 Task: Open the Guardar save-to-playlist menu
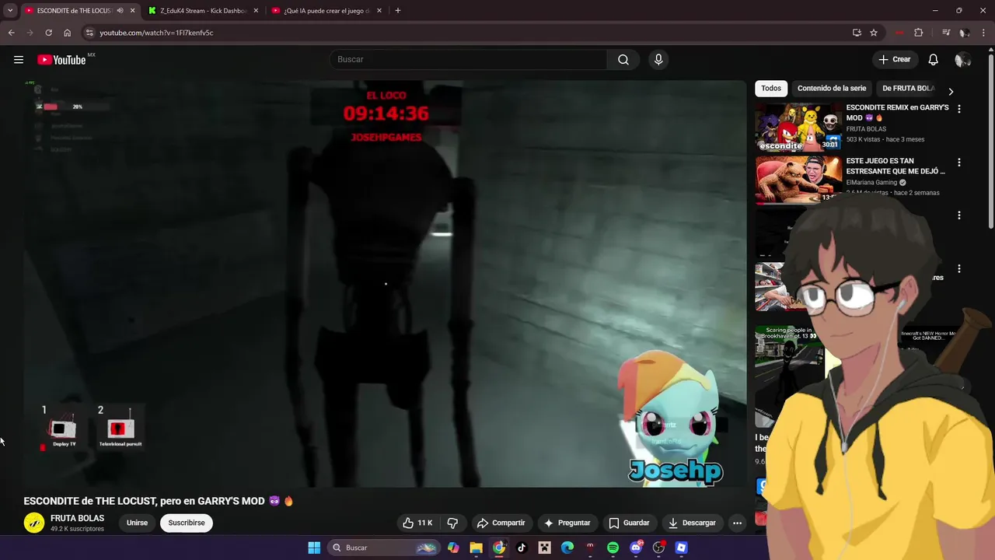click(629, 523)
